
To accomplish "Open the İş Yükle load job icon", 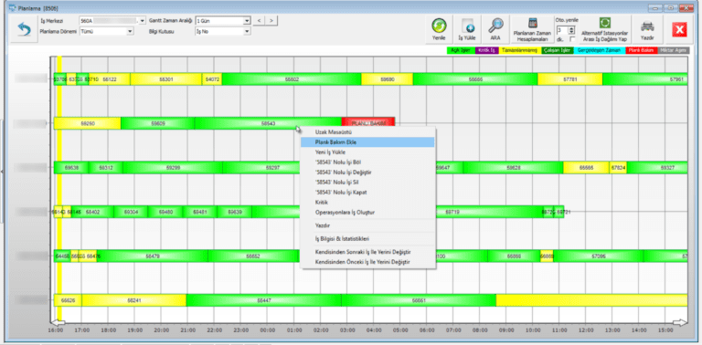I will coord(466,29).
